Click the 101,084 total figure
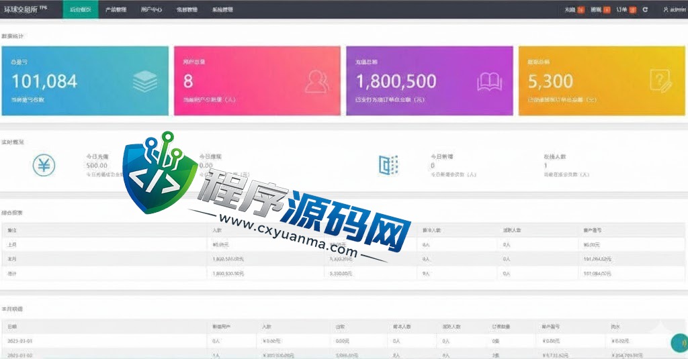688x359 pixels. (44, 81)
